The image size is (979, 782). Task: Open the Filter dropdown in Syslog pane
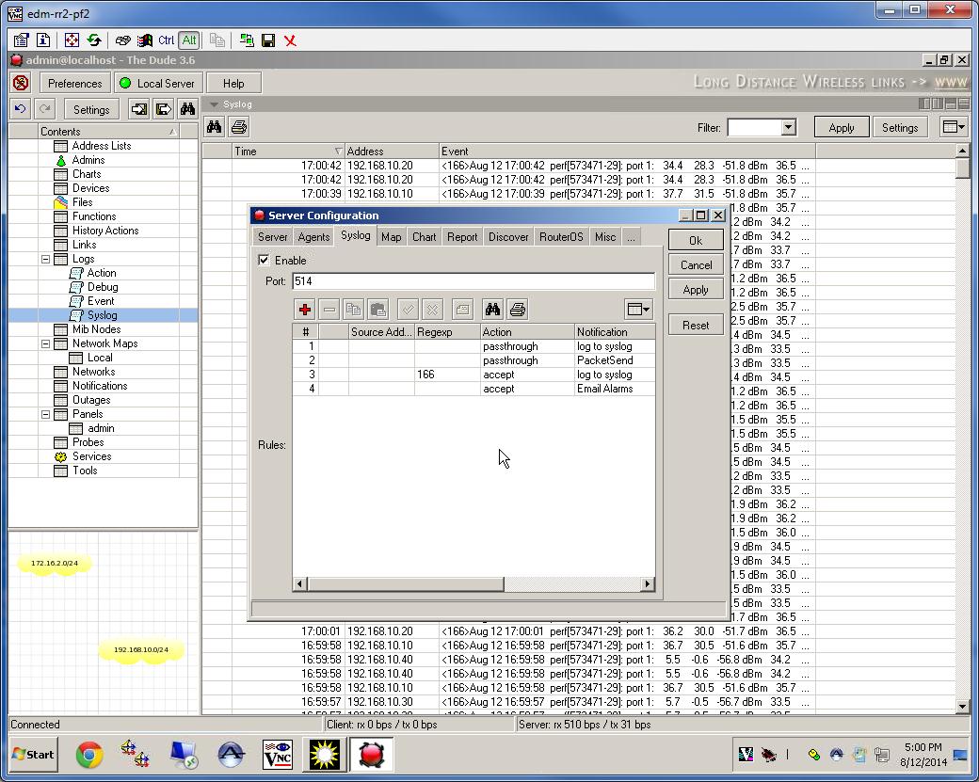point(789,127)
